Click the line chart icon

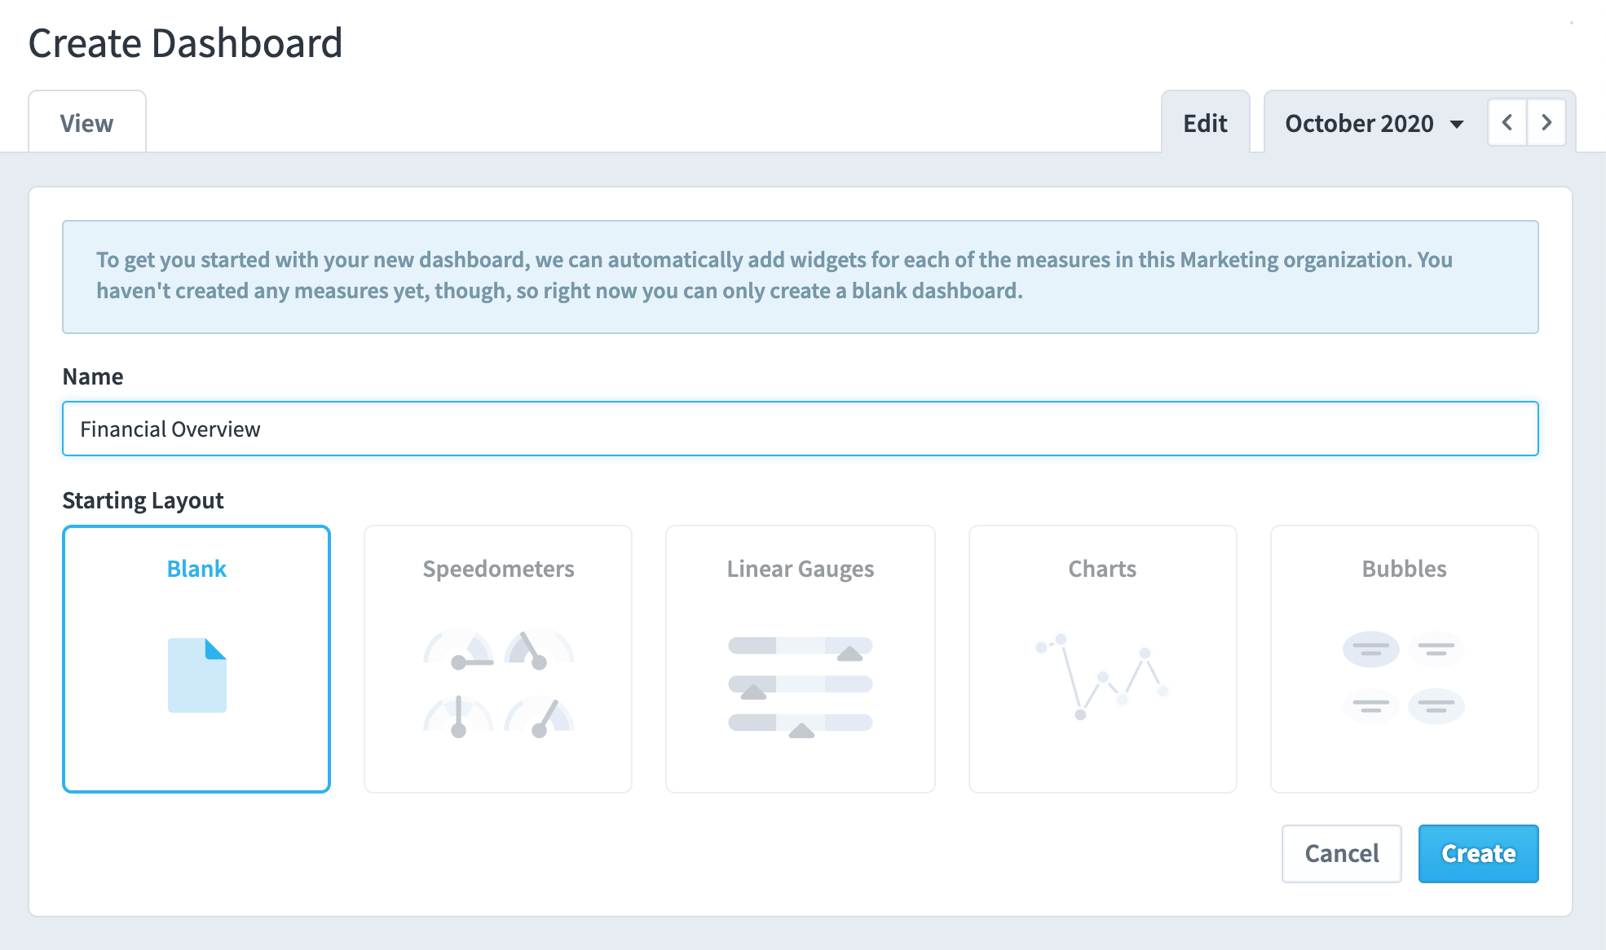click(x=1102, y=677)
